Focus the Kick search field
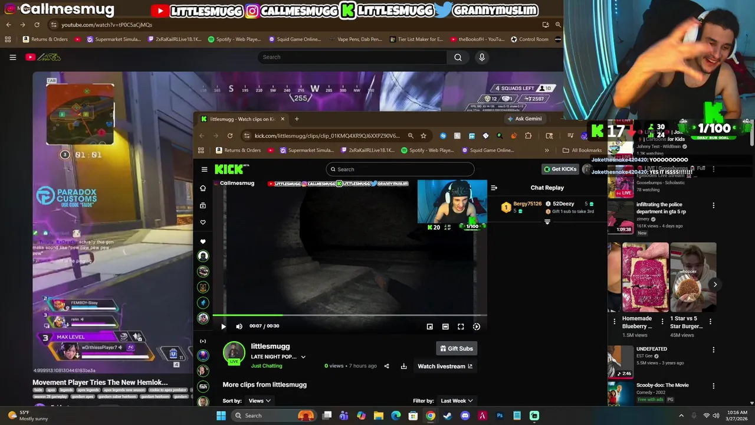The image size is (755, 425). point(400,169)
